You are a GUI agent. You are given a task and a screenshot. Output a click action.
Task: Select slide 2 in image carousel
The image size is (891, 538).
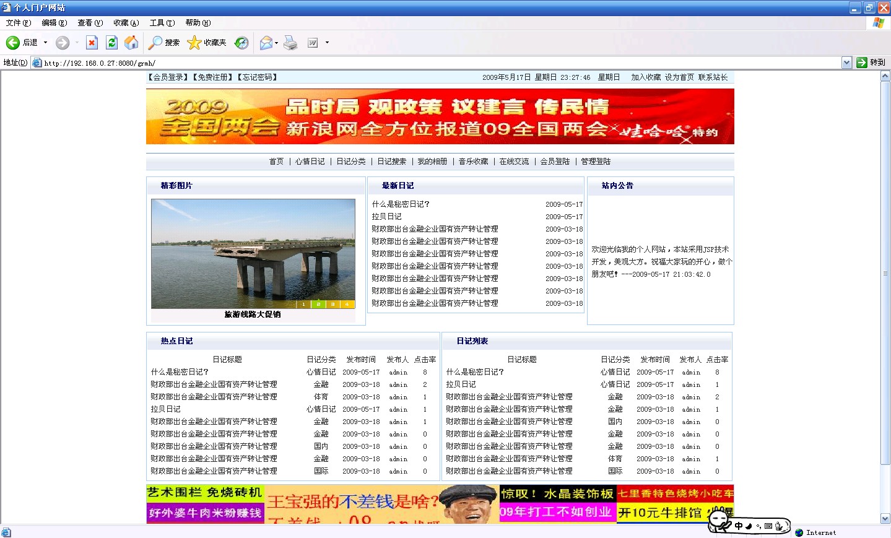point(318,304)
